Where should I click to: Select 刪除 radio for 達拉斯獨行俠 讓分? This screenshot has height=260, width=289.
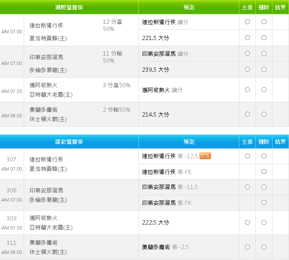tap(264, 22)
